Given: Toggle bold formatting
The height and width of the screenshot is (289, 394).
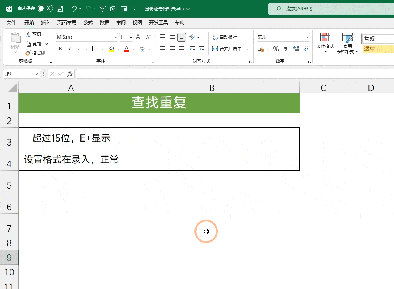Looking at the screenshot, I should click(x=60, y=49).
